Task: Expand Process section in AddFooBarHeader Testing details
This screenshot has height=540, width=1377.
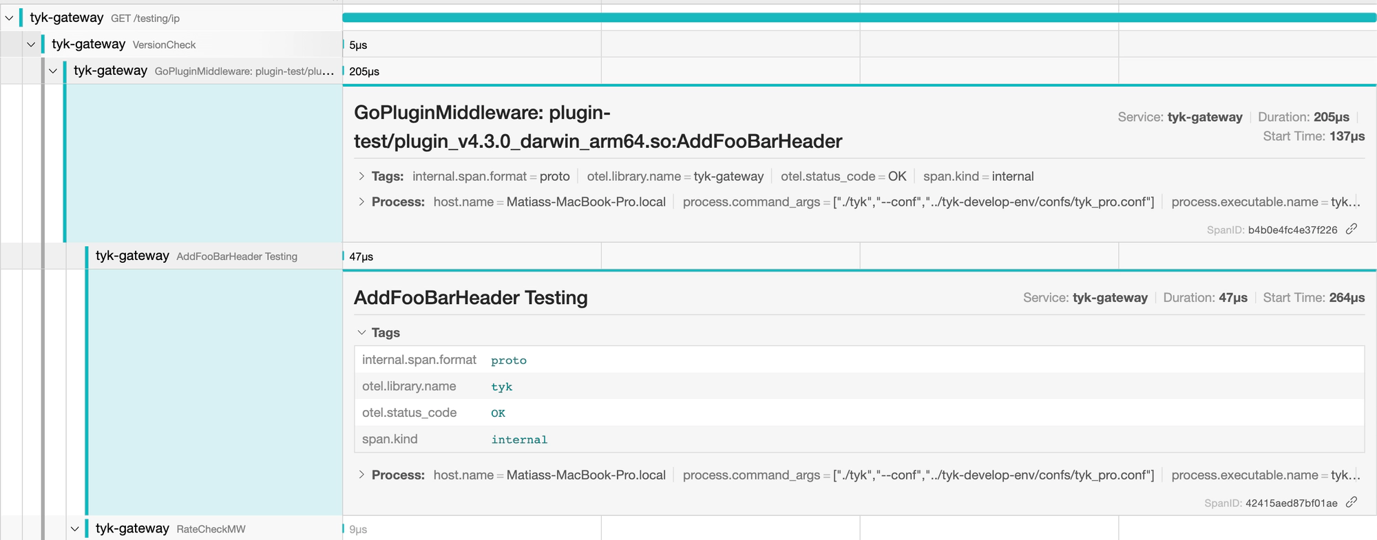Action: 362,475
